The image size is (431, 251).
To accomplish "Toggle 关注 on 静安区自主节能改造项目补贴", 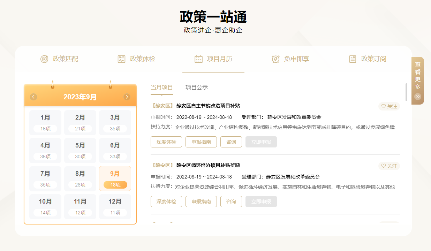I will pyautogui.click(x=389, y=106).
